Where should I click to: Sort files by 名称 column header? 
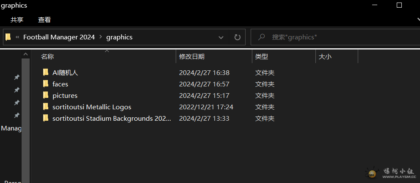click(47, 56)
